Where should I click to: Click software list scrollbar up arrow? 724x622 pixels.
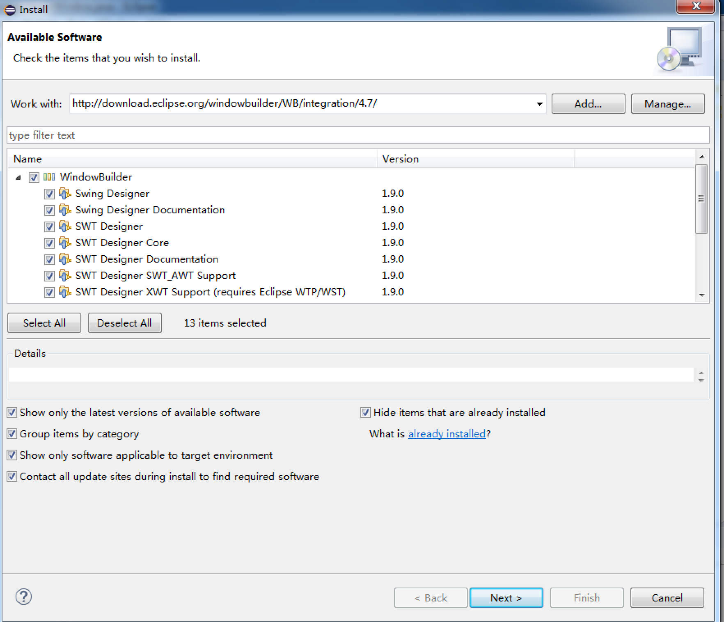(702, 156)
